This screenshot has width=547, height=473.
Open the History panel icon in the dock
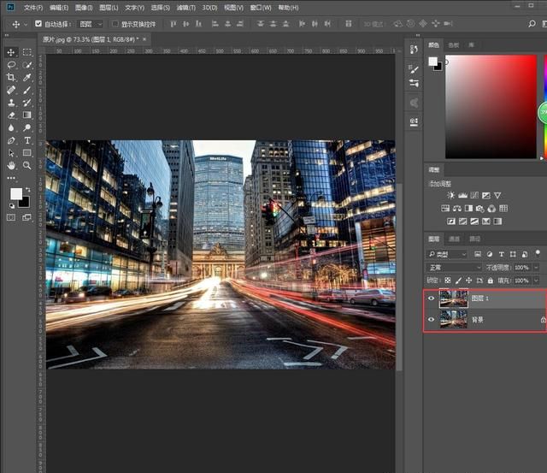tap(414, 50)
